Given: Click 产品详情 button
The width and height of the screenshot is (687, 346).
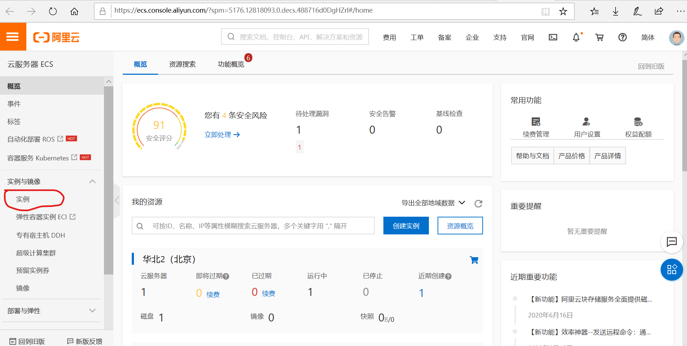Looking at the screenshot, I should click(x=608, y=156).
